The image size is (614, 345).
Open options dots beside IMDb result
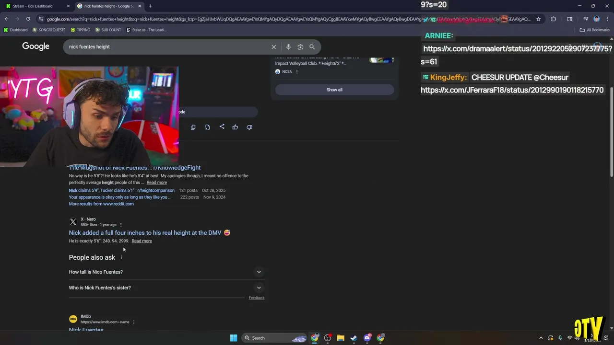[134, 322]
